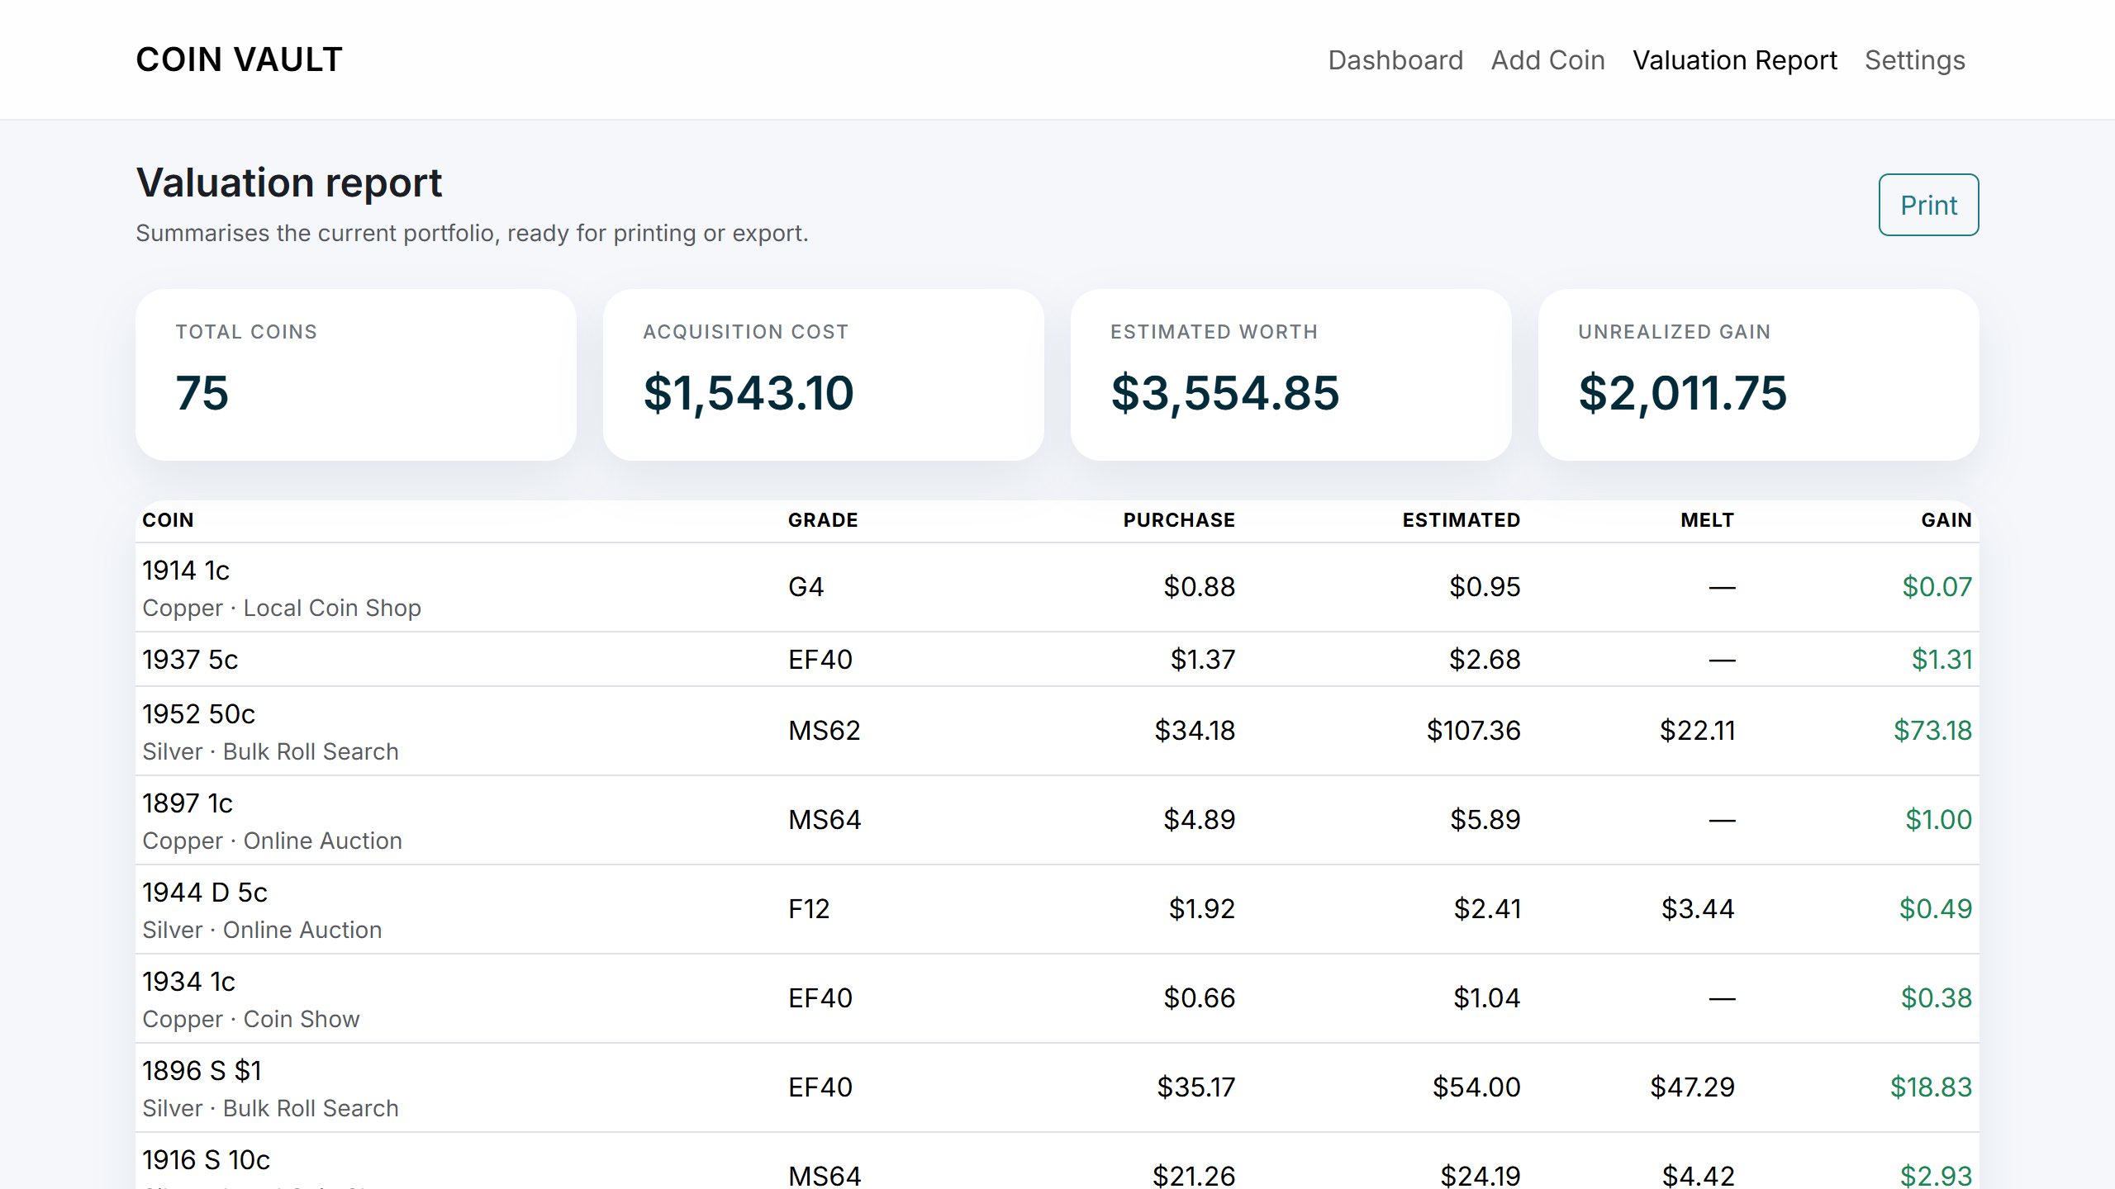2115x1189 pixels.
Task: Open the Dashboard nav link
Action: coord(1395,60)
